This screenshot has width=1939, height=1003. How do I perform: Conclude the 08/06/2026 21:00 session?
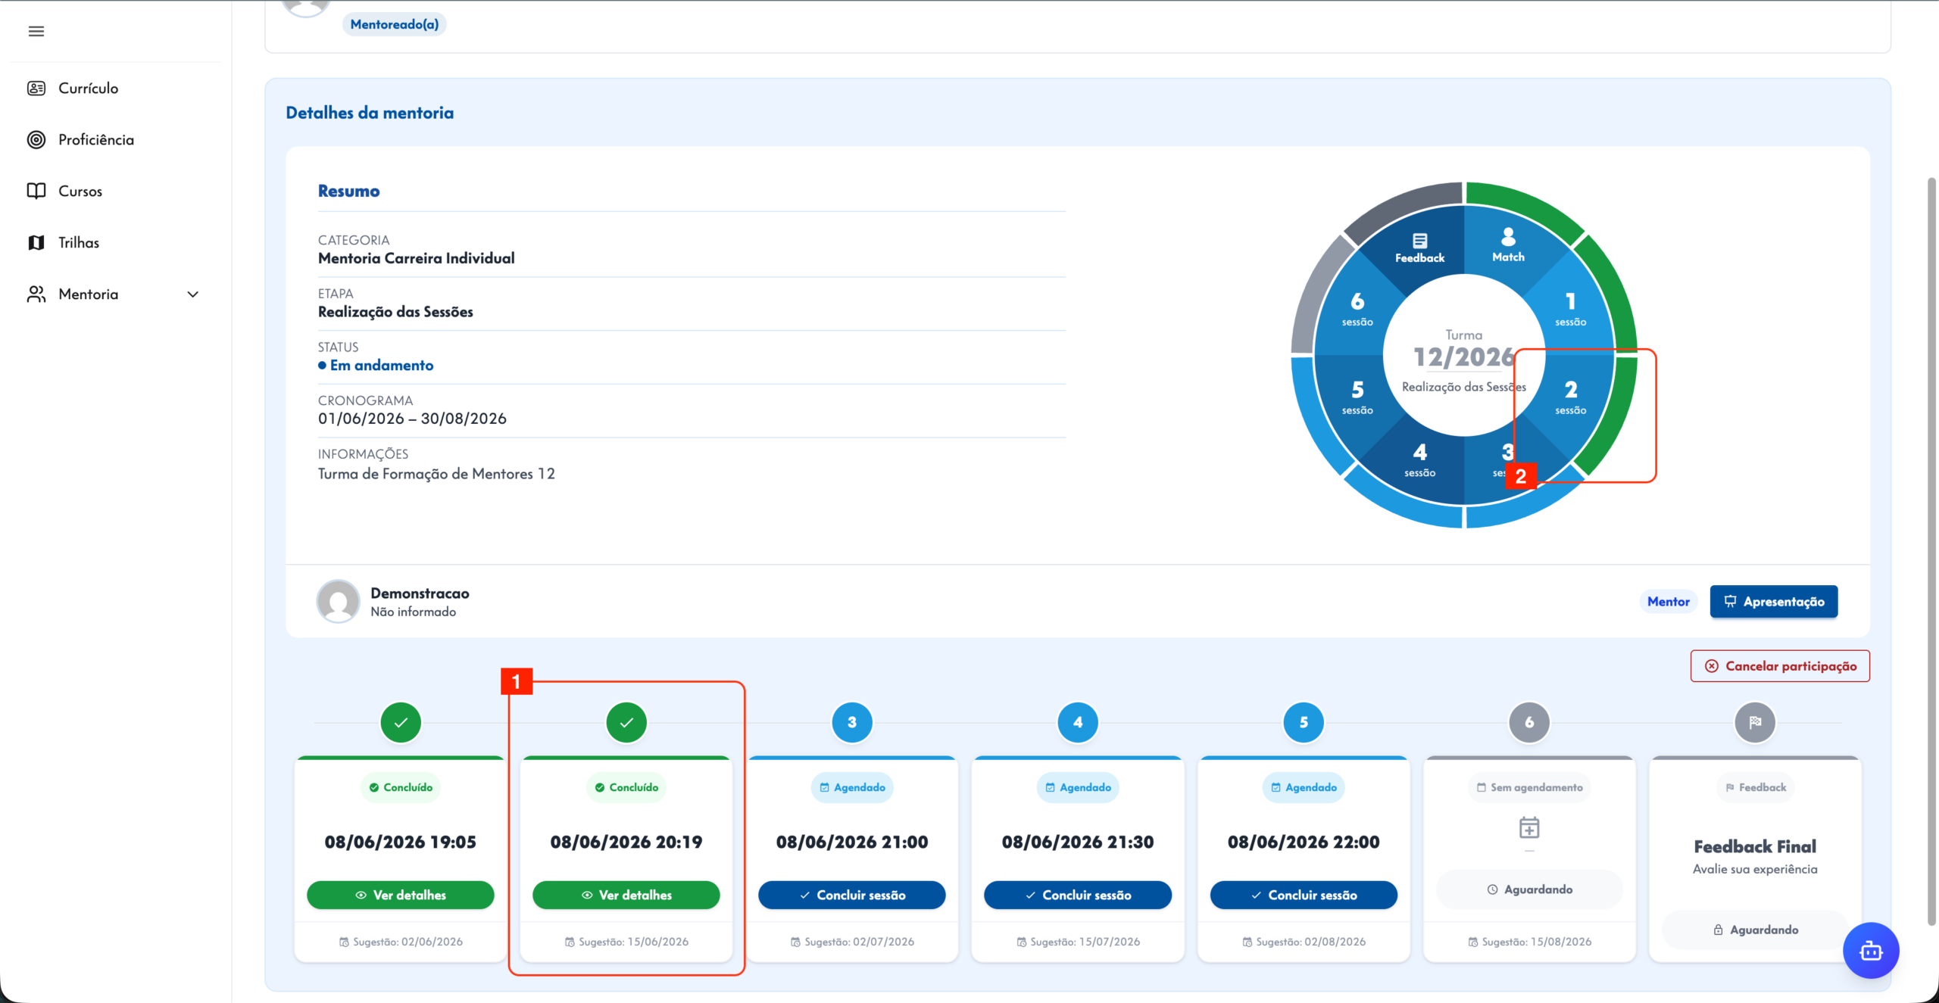[x=852, y=895]
